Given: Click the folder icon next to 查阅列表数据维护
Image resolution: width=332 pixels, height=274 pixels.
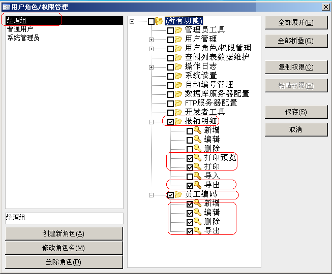Looking at the screenshot, I should [178, 57].
